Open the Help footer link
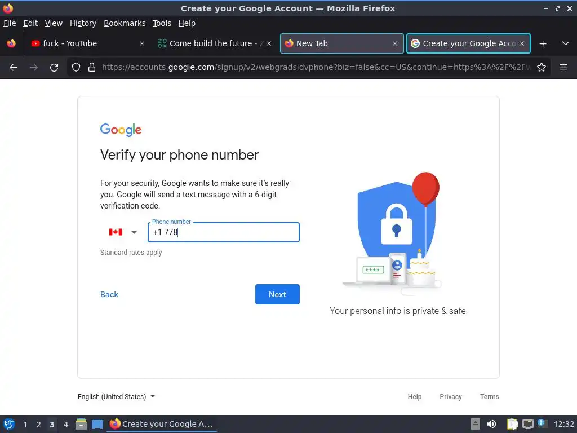Image resolution: width=577 pixels, height=433 pixels. point(414,396)
